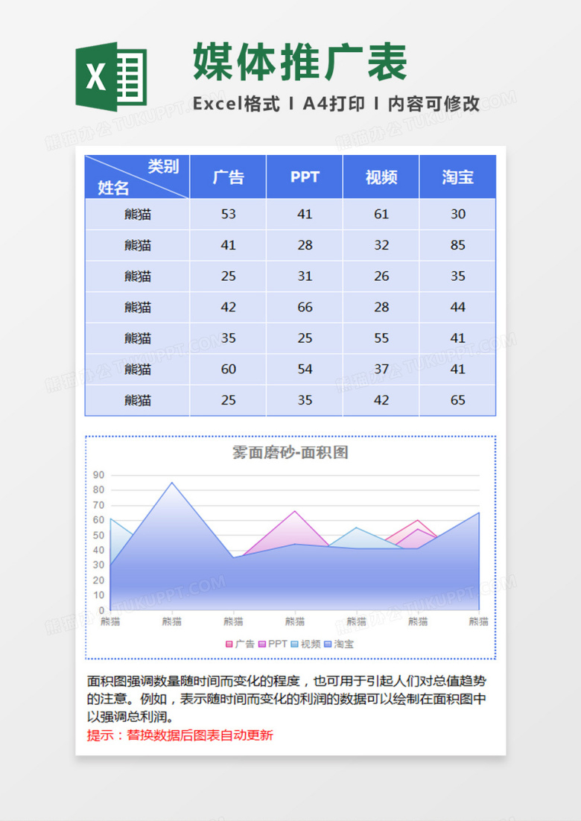This screenshot has width=581, height=821.
Task: Select the 视频 column header
Action: coord(381,177)
